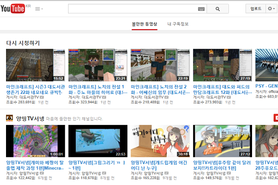Open title link 노치의 전설 1화
Screen dimensions: 278x185
(98, 90)
